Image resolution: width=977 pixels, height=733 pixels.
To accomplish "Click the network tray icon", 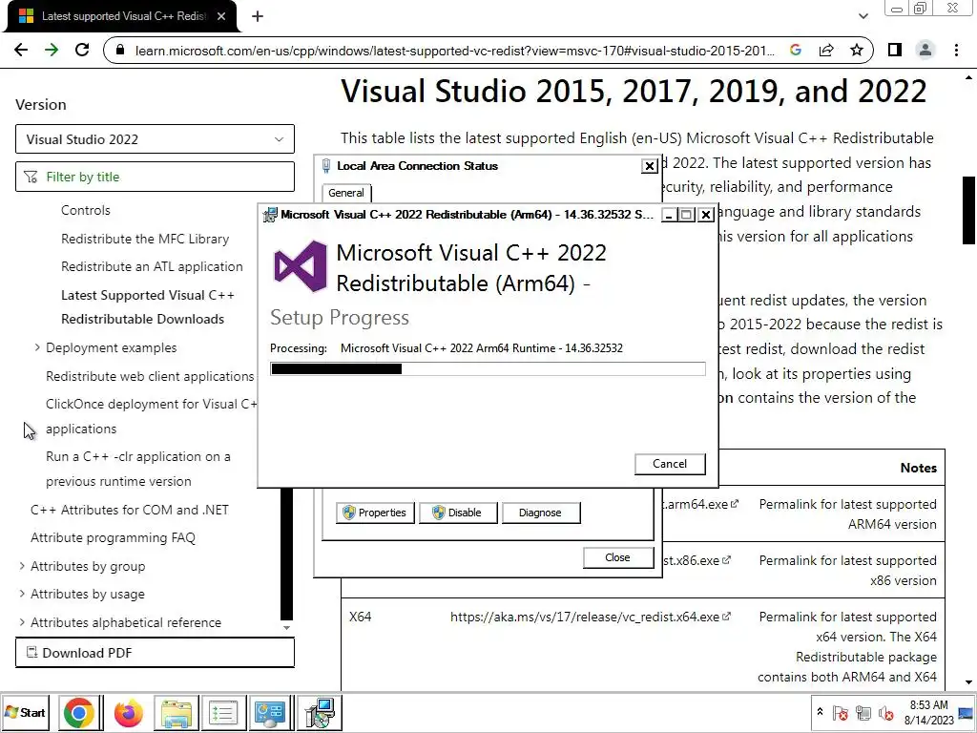I will pyautogui.click(x=863, y=713).
